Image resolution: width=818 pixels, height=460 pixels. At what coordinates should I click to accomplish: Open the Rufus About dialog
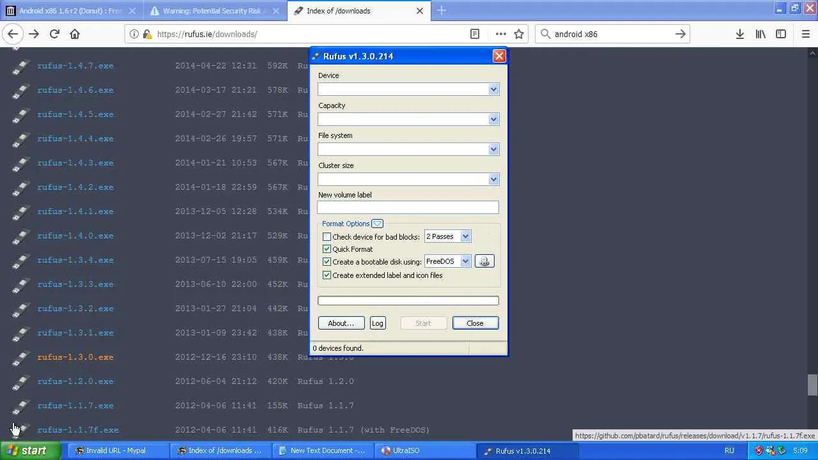[341, 323]
